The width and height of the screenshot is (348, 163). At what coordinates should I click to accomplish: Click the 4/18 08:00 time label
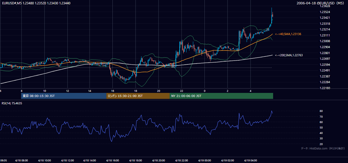coord(21,160)
